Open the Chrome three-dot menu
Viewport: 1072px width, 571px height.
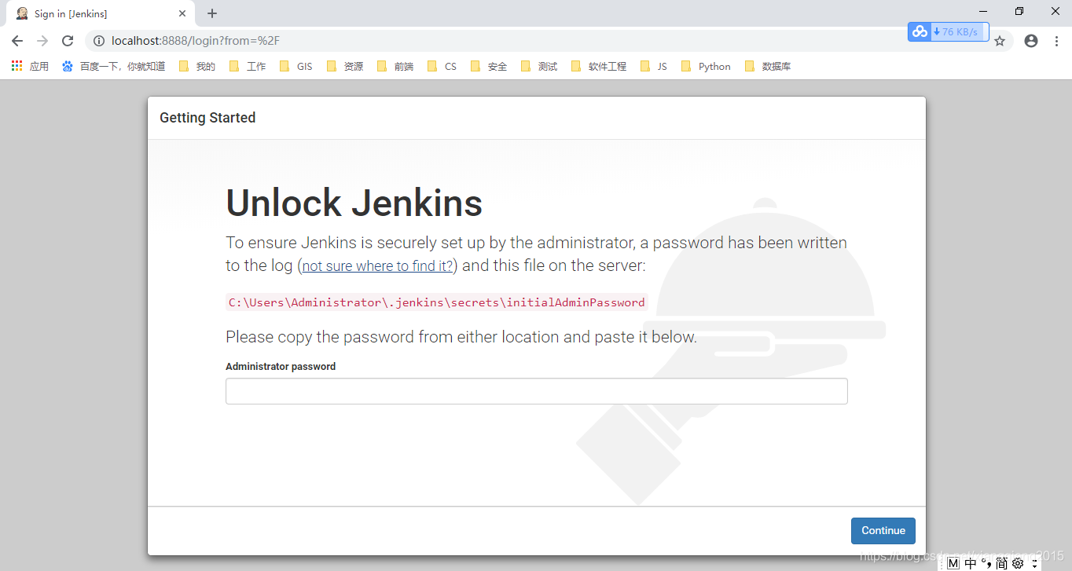coord(1056,41)
